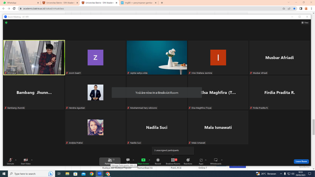Select Irine Shafana Jasmine's orange avatar

pos(218,58)
